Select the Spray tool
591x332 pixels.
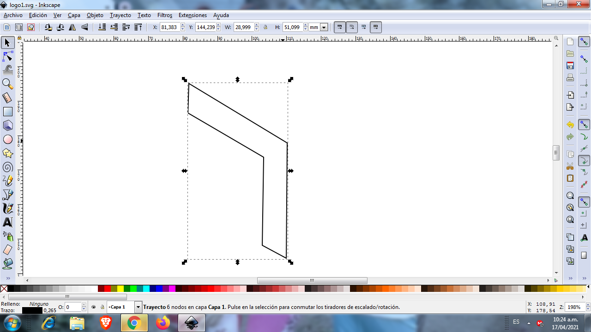(7, 236)
